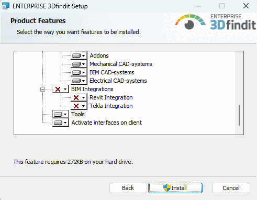Select Activate interfaces on client label
Screen dimensions: 257x200
(107, 123)
